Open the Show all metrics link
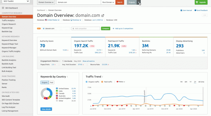211x116 pixels. [89, 61]
